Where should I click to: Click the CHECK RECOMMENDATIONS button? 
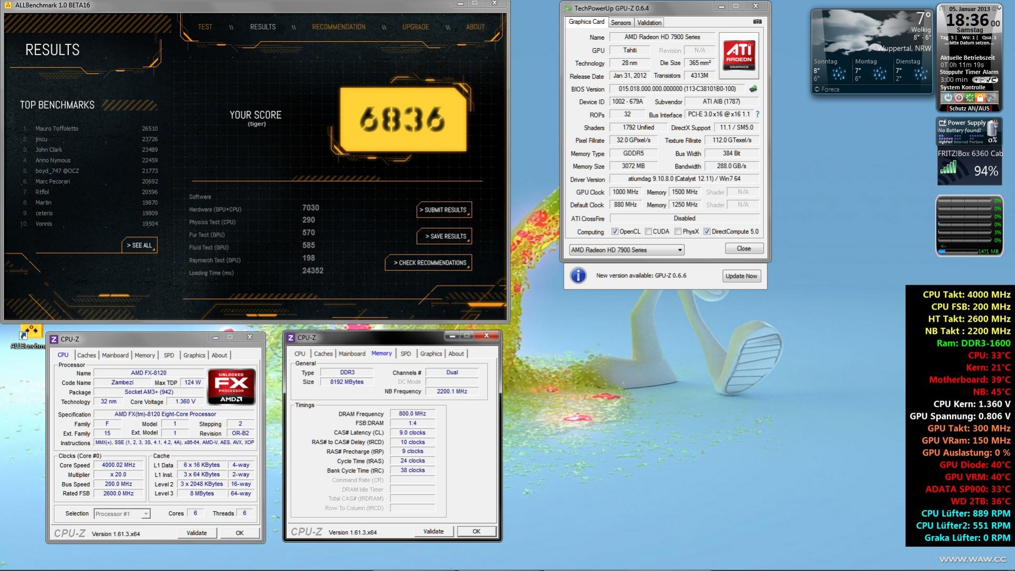[x=429, y=263]
